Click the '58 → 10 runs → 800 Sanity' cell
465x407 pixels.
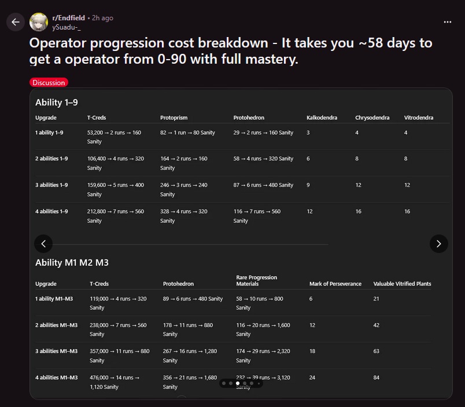[x=260, y=303]
